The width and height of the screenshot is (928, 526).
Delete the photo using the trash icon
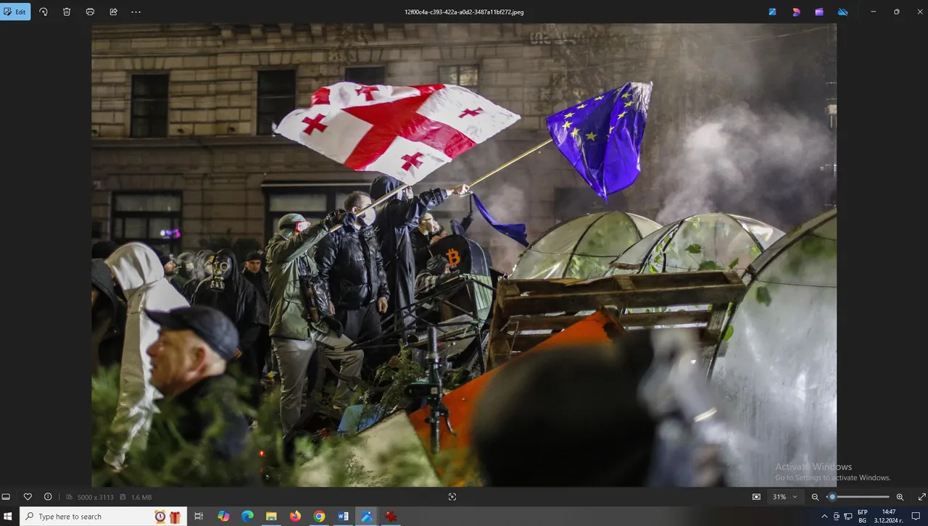coord(67,12)
